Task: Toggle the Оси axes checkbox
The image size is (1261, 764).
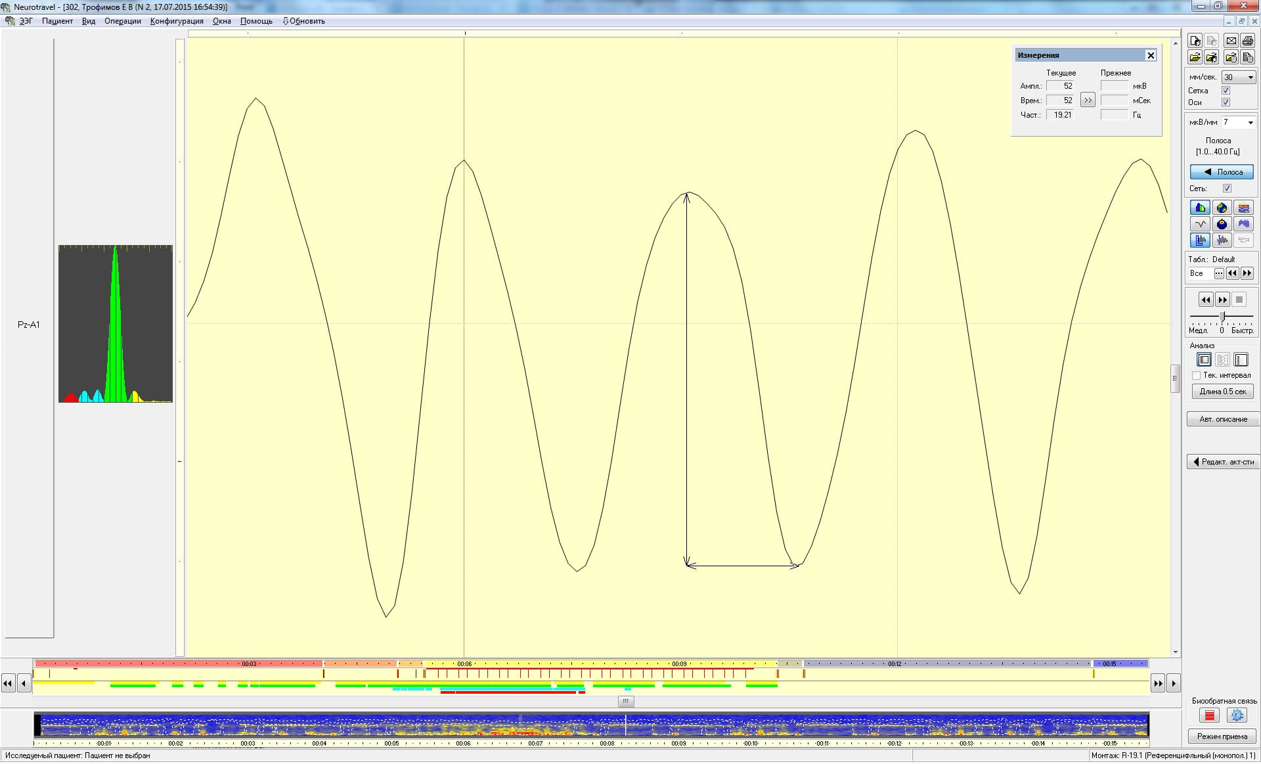Action: coord(1226,102)
